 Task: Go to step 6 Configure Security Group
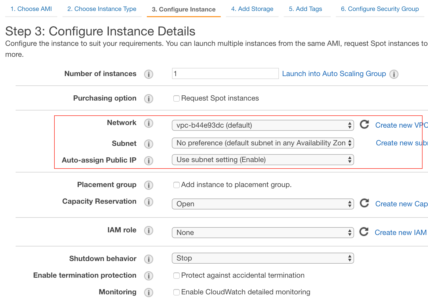click(380, 9)
